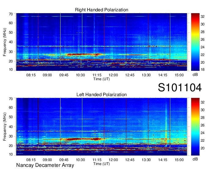Click the top plot colorbar
Screen dimensions: 208x169
tap(195, 42)
